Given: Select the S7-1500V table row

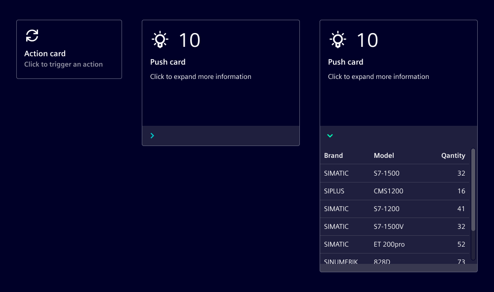Looking at the screenshot, I should click(x=394, y=226).
